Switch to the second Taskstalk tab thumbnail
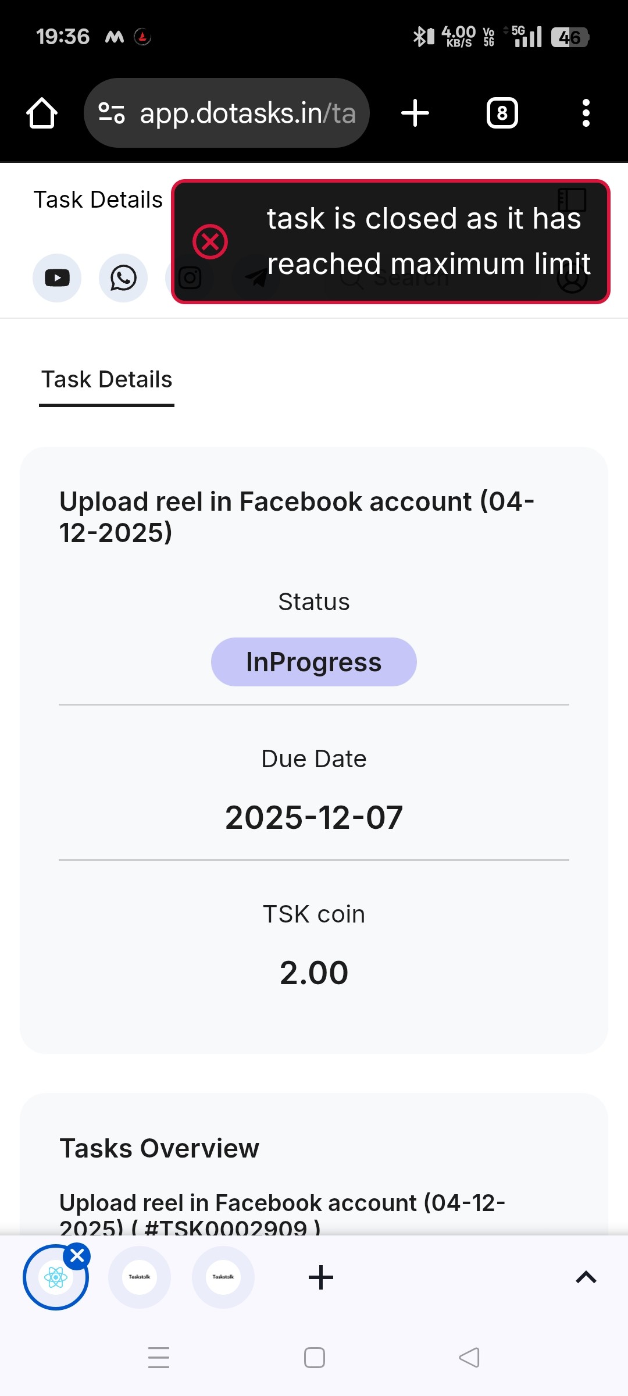Image resolution: width=628 pixels, height=1396 pixels. coord(223,1277)
